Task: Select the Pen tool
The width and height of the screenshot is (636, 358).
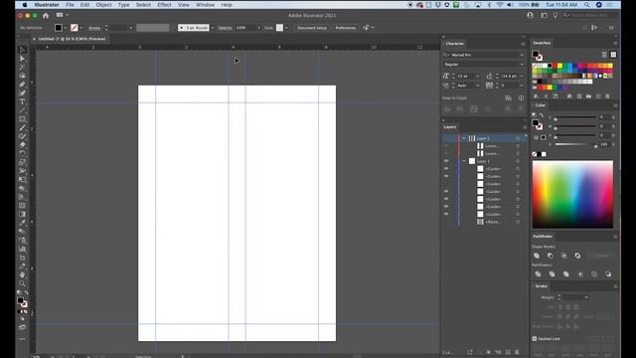Action: [x=22, y=85]
